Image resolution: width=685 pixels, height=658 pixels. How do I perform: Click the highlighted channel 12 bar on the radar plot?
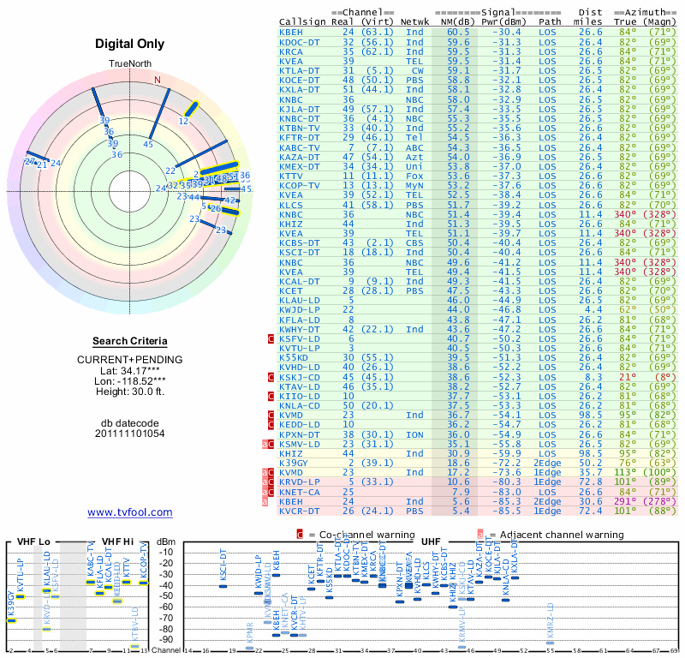[x=191, y=110]
